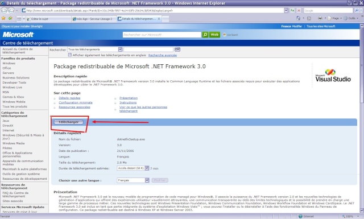Screen dimensions: 364x219
Task: Go forward with the browser Forward arrow
Action: pyautogui.click(x=11, y=10)
